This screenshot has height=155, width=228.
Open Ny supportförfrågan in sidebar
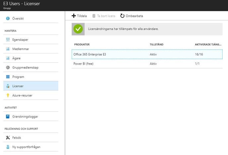[26, 147]
